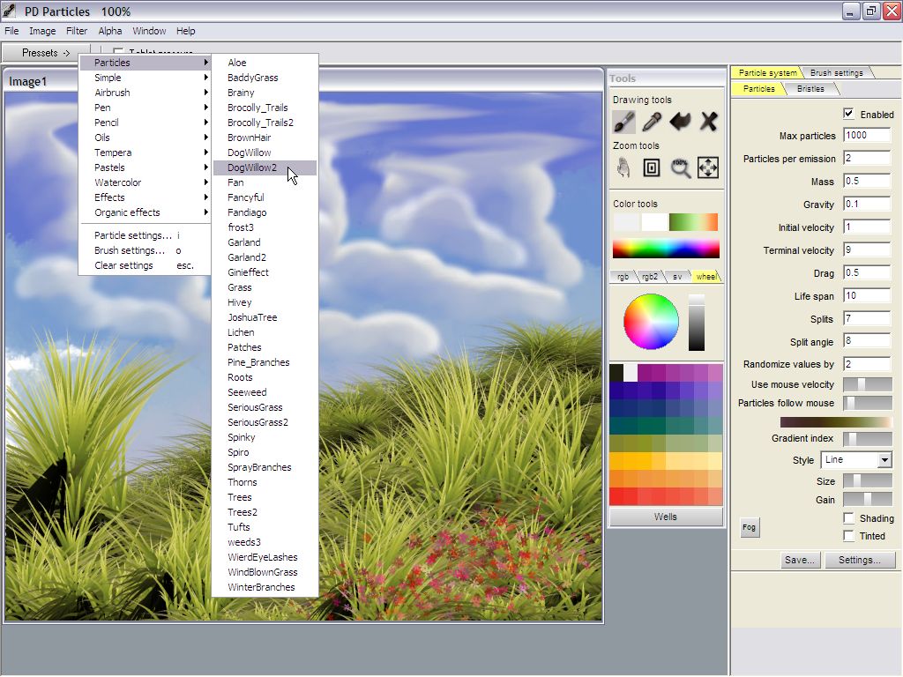The width and height of the screenshot is (903, 677).
Task: Enable the Shading checkbox
Action: [x=848, y=518]
